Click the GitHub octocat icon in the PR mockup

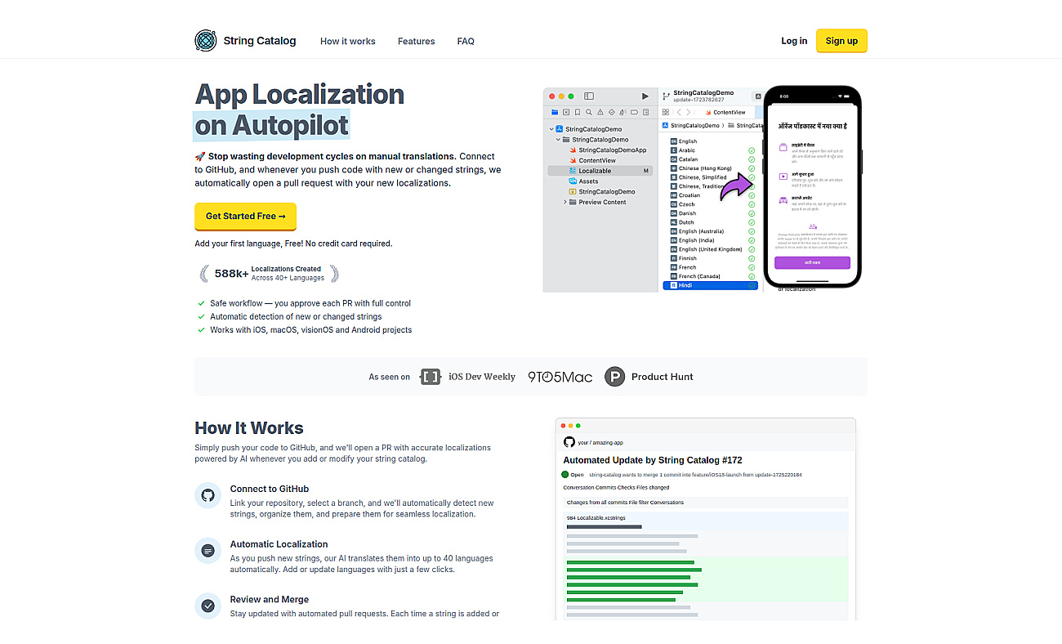point(569,442)
